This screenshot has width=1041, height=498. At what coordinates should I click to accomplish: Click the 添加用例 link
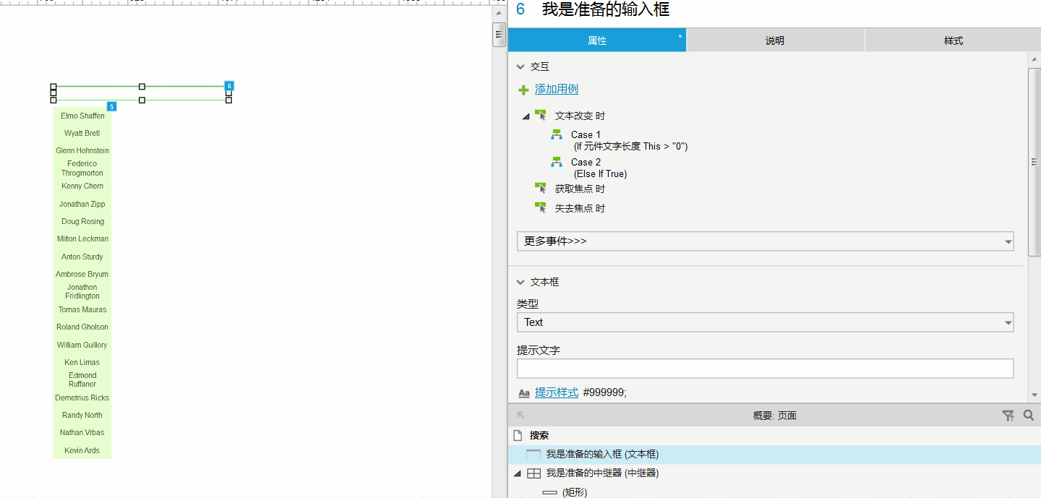[x=557, y=90]
